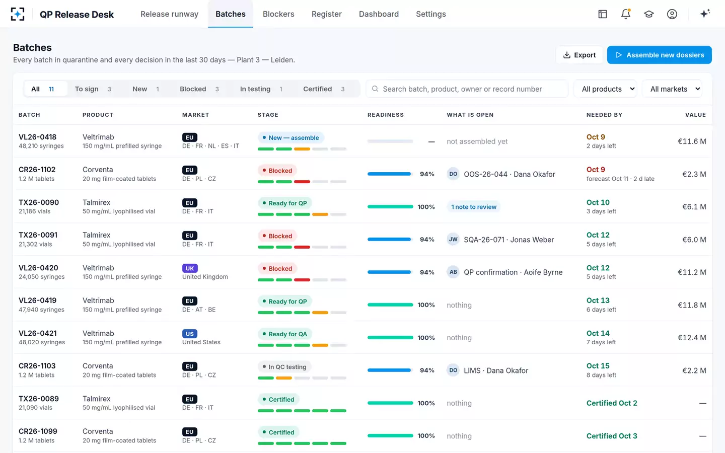Click the US market badge for VL26-0421

click(x=190, y=334)
